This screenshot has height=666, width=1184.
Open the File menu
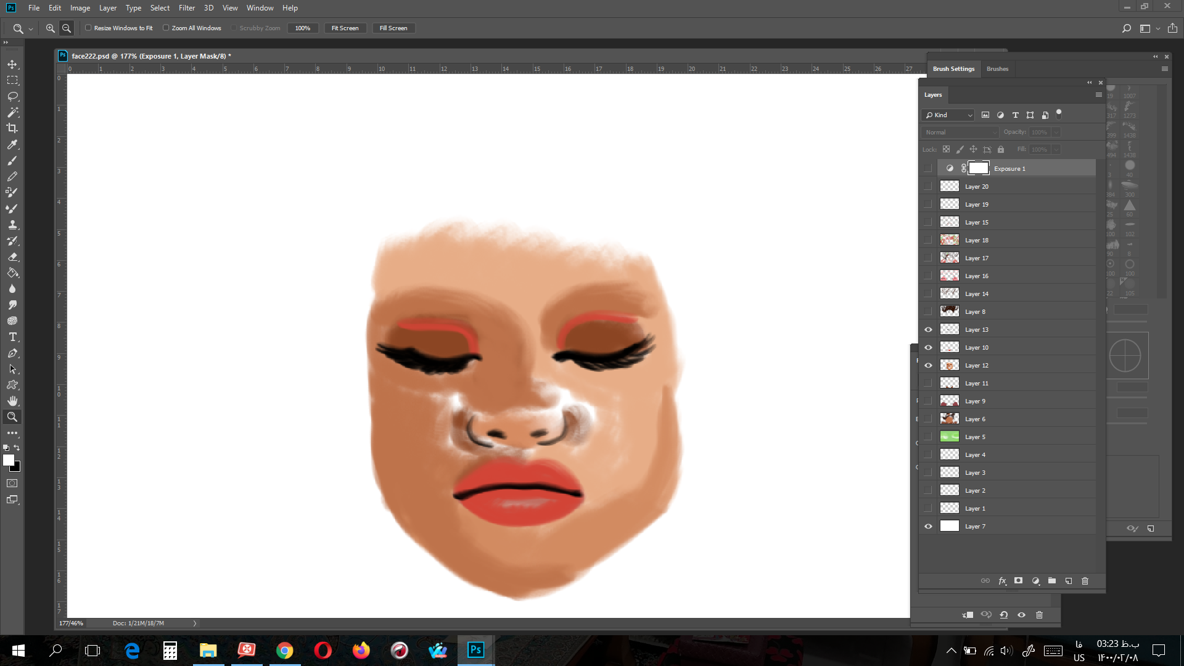click(x=34, y=8)
